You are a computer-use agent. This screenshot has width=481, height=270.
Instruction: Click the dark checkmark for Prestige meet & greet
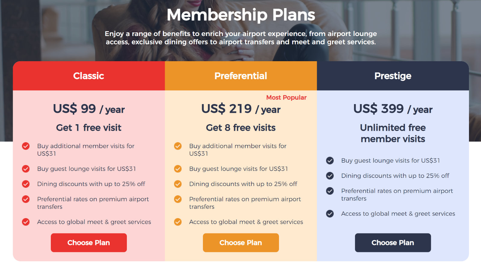pos(330,214)
